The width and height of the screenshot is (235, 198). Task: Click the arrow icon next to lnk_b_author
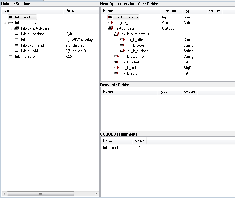coord(122,51)
